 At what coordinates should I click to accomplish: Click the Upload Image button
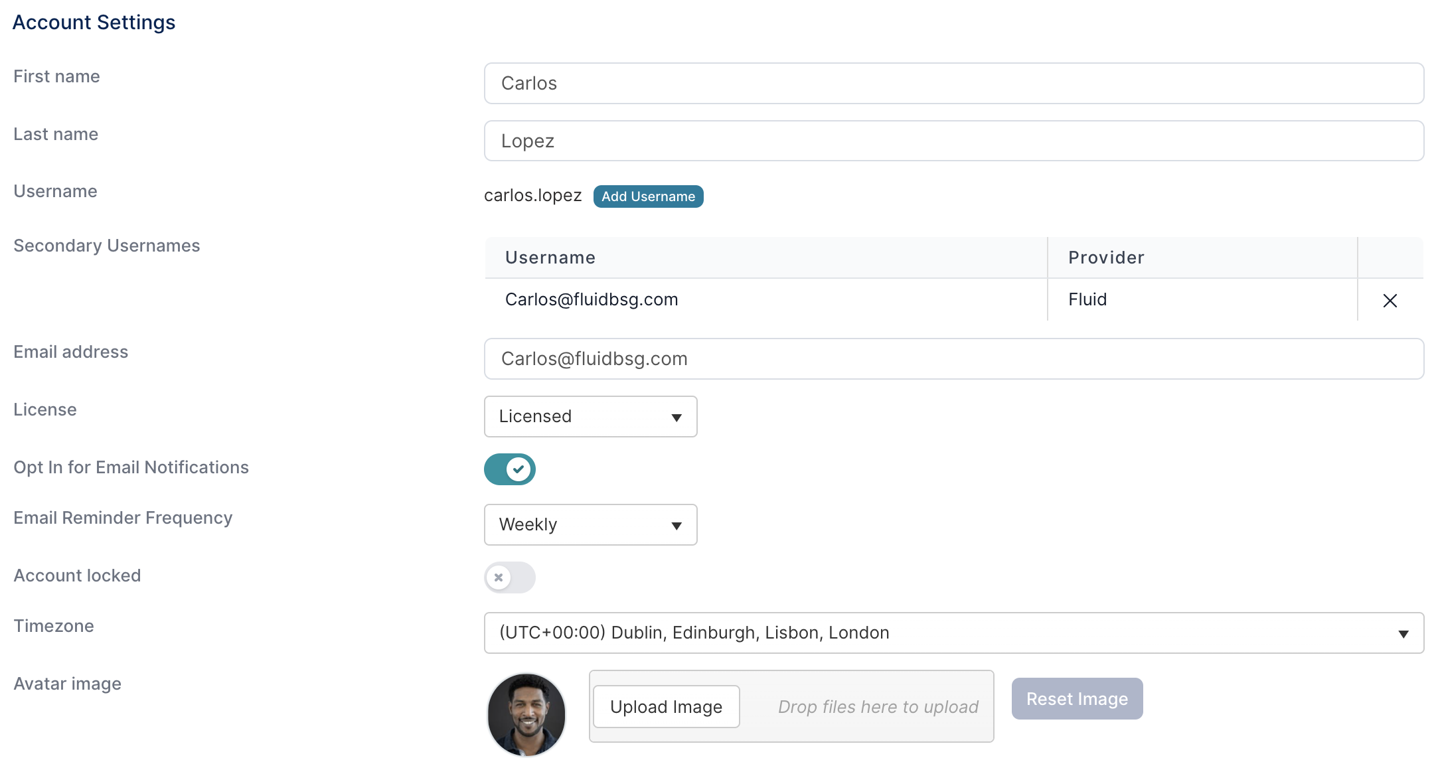[666, 707]
